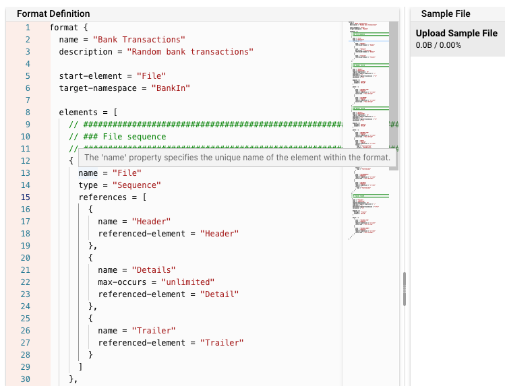Click line number 30 in the gutter
The height and width of the screenshot is (386, 505).
coord(26,379)
